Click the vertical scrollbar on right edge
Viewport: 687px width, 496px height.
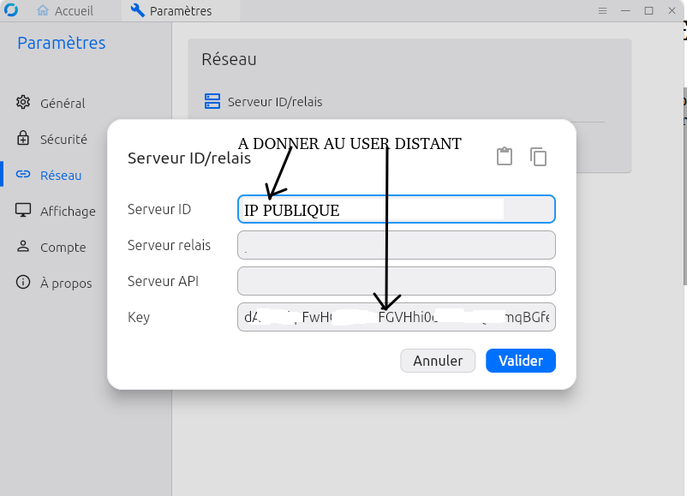pos(684,186)
